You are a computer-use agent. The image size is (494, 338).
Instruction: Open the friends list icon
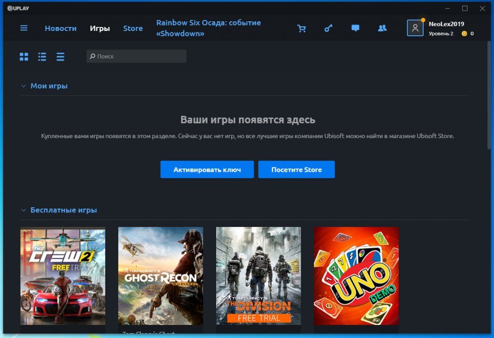(x=382, y=28)
